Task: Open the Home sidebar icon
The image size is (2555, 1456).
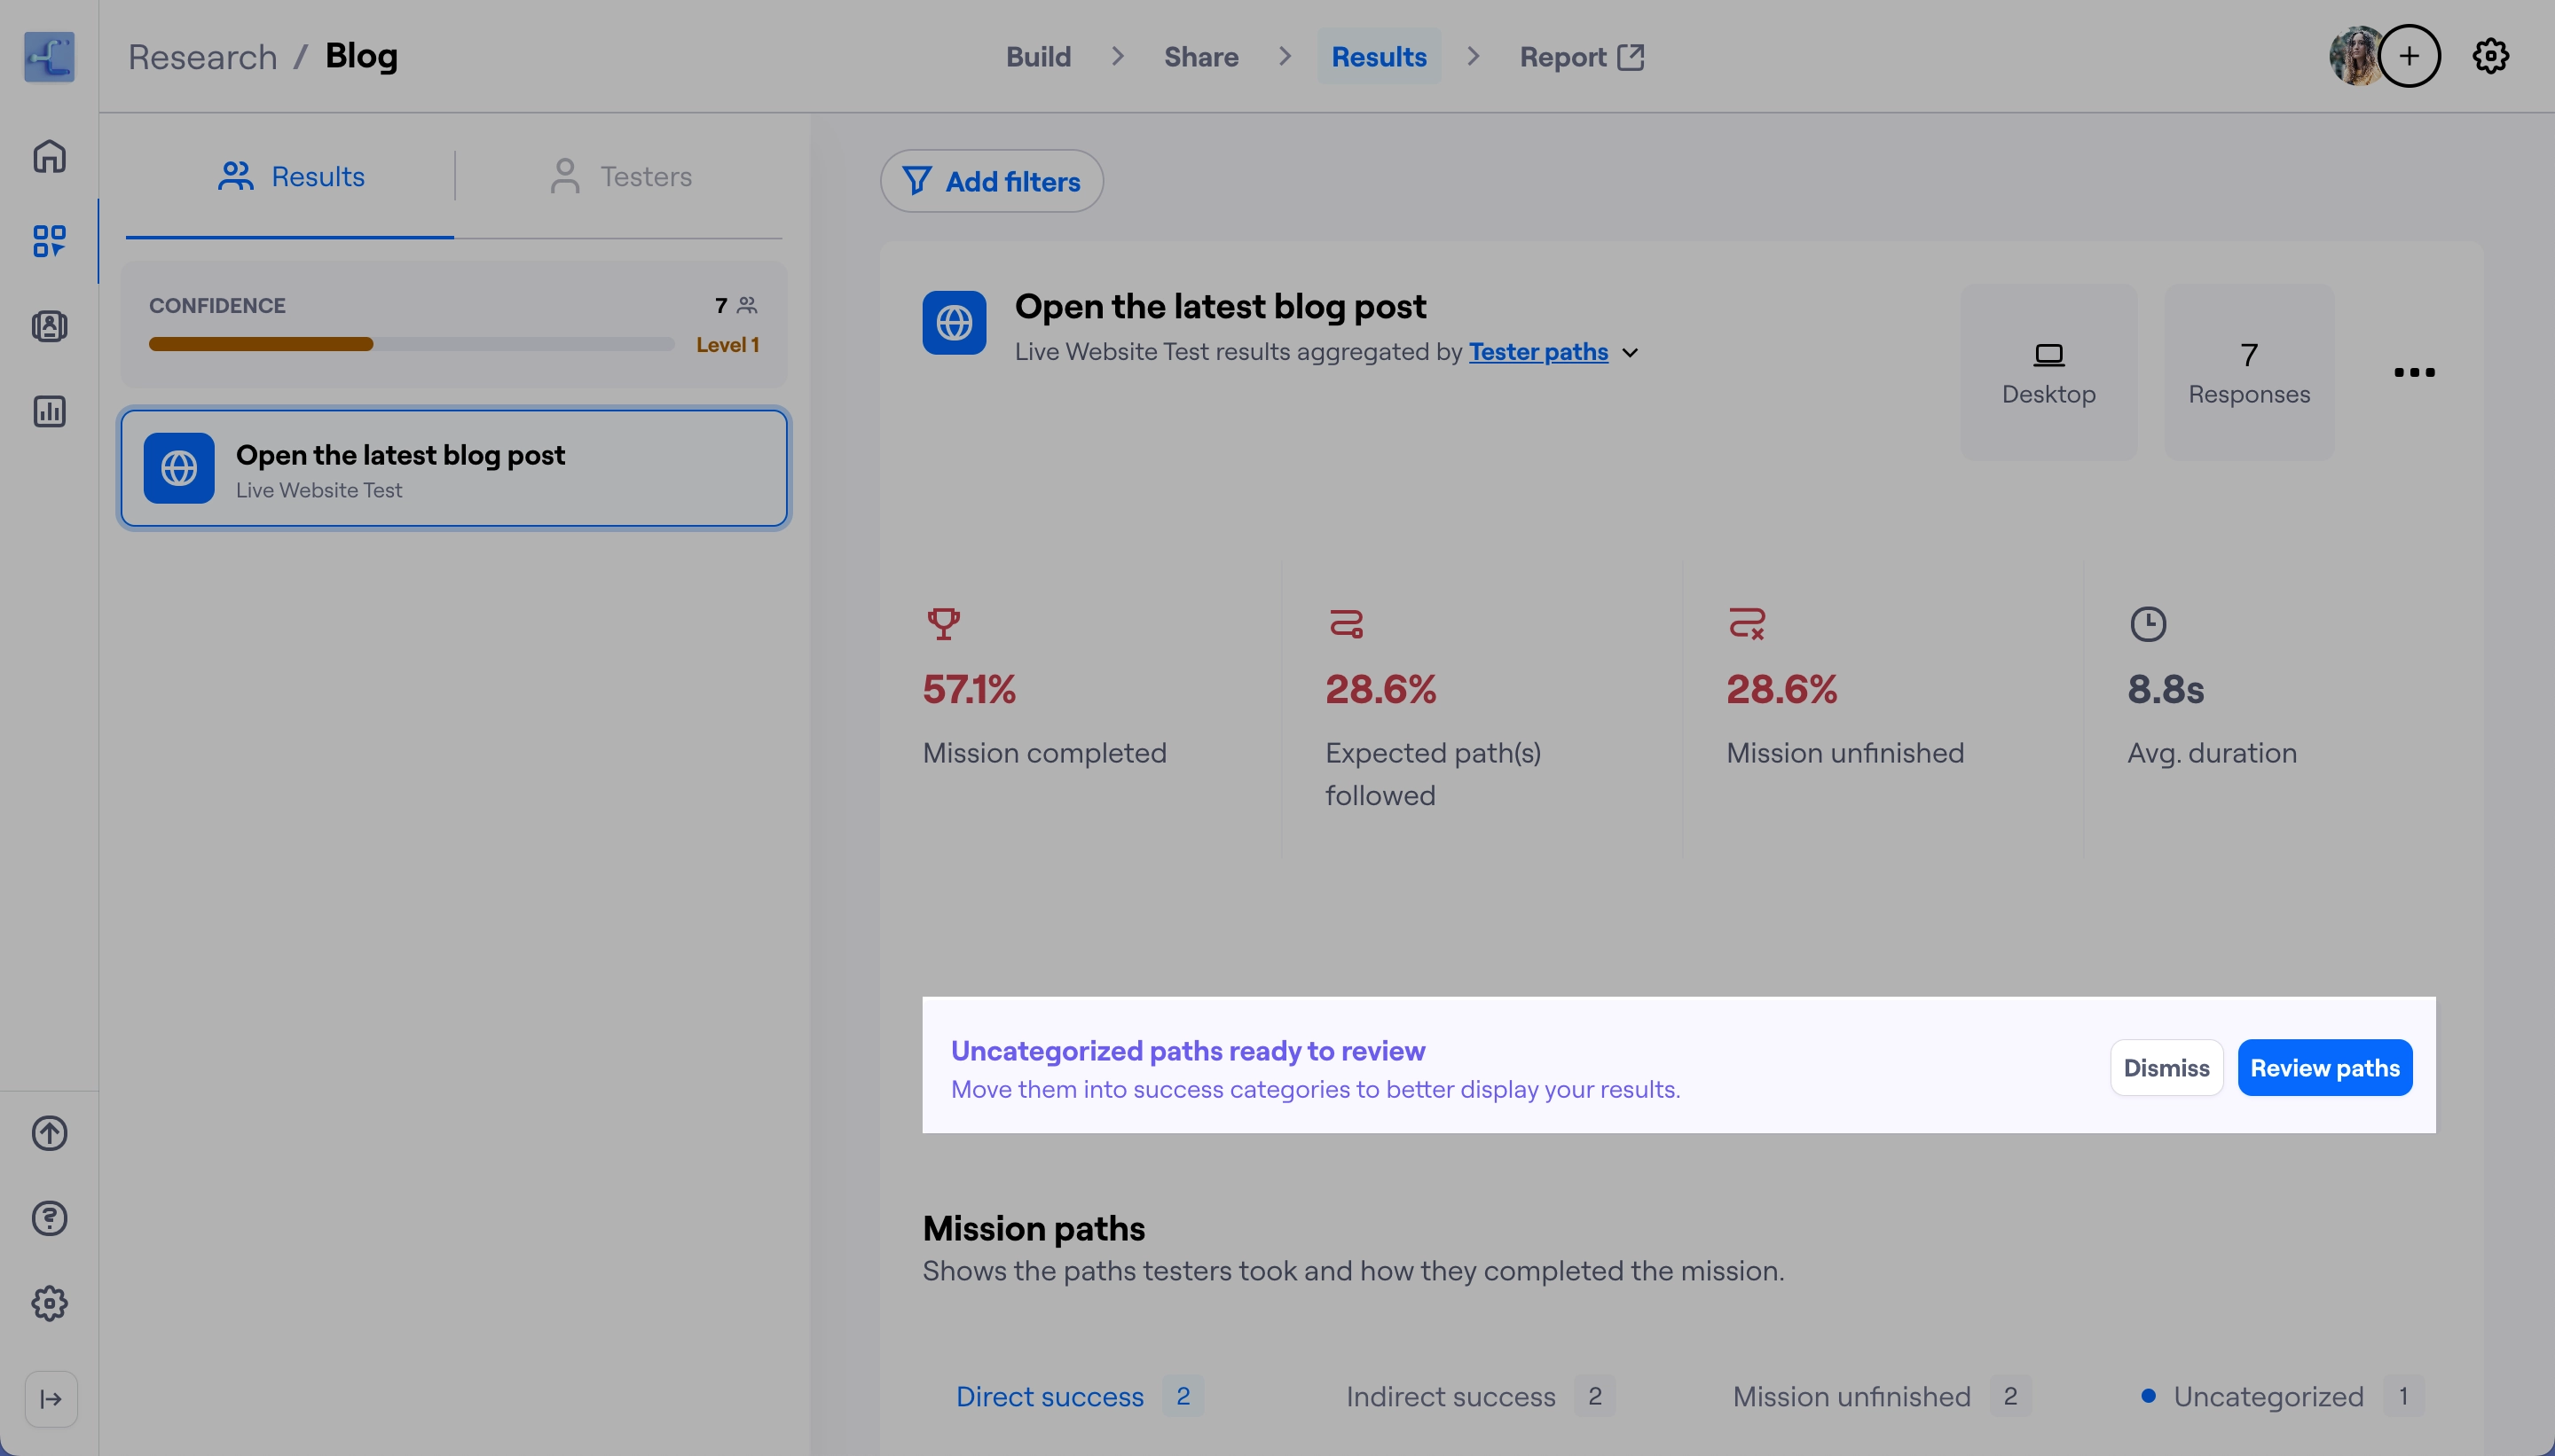Action: click(49, 156)
